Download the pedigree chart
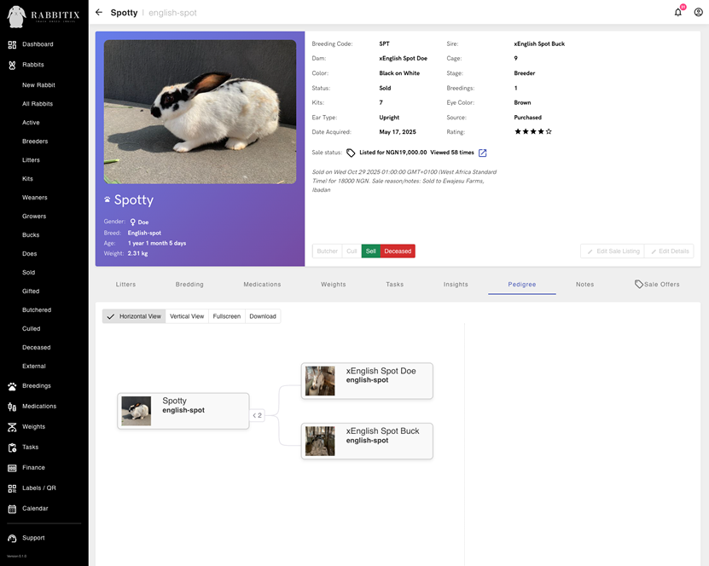 tap(262, 316)
